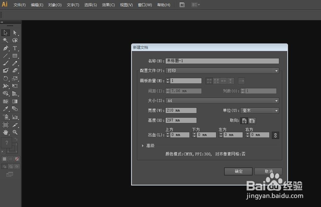This screenshot has width=321, height=207.
Task: Select the Zoom tool
Action: click(x=15, y=132)
